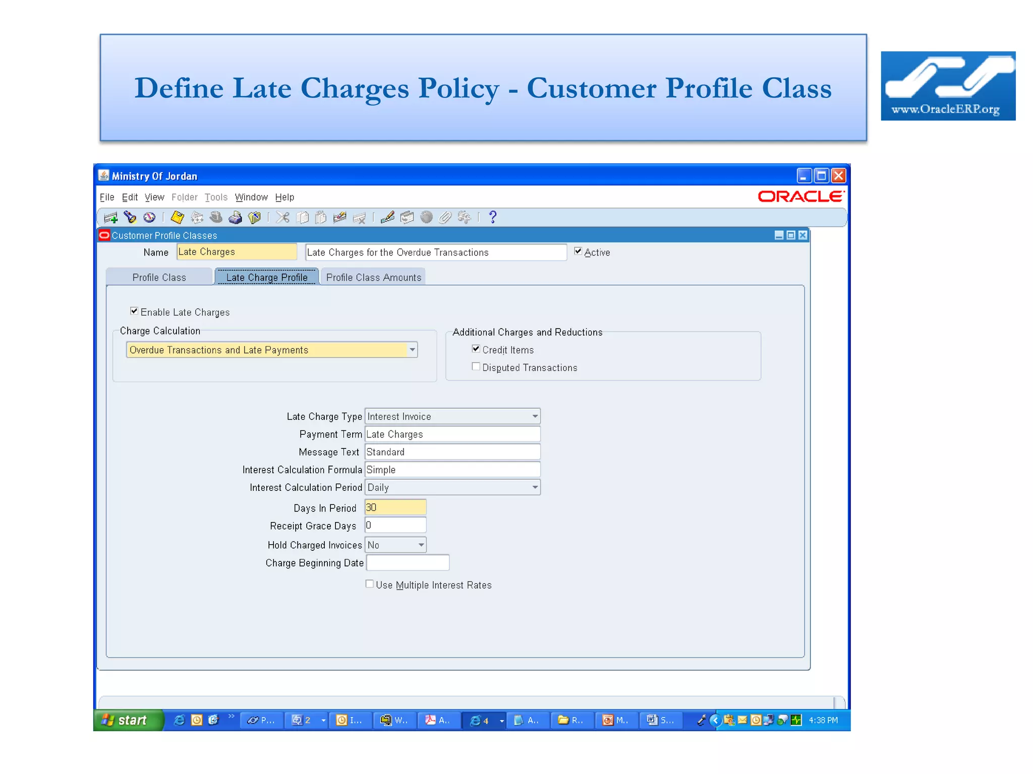
Task: Click the Paste clipboard icon
Action: (x=321, y=217)
